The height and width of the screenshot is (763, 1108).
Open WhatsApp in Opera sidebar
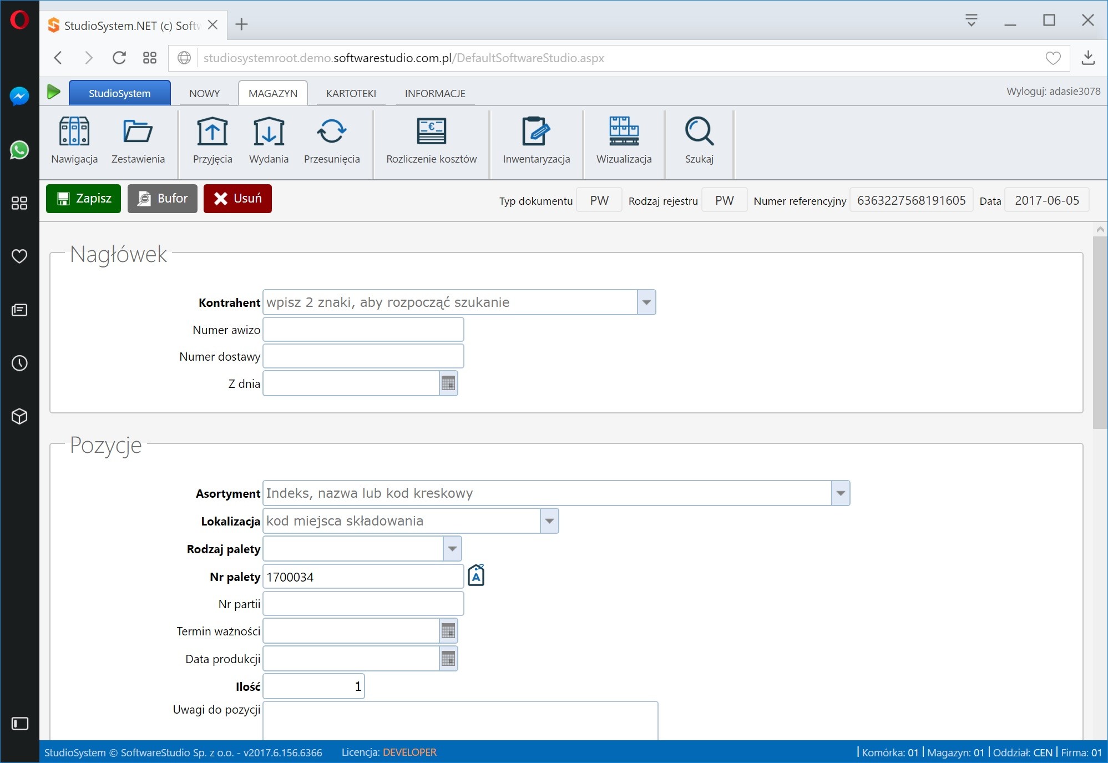tap(19, 150)
